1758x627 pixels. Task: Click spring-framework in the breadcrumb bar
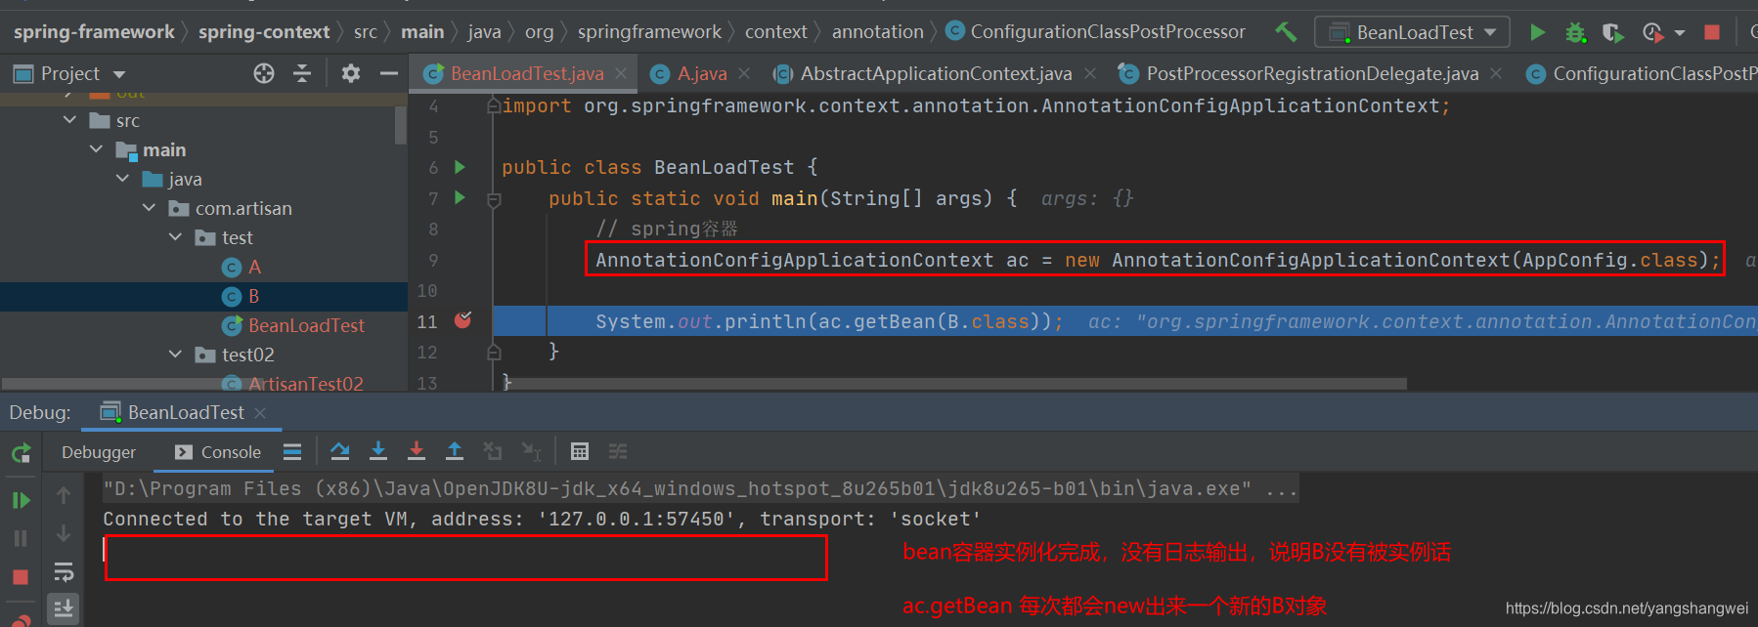pyautogui.click(x=94, y=31)
